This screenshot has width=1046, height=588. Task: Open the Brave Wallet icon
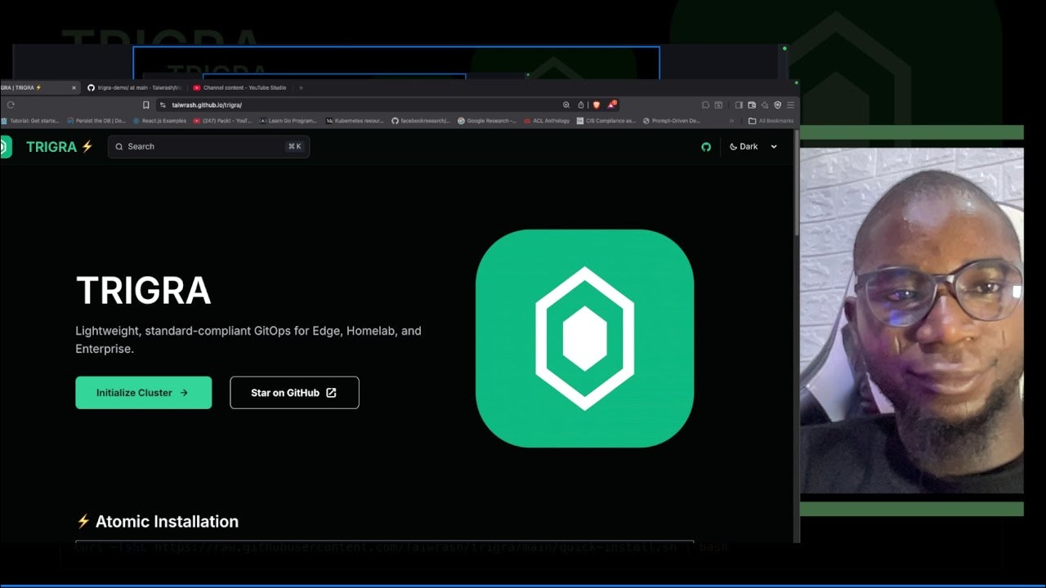tap(752, 105)
